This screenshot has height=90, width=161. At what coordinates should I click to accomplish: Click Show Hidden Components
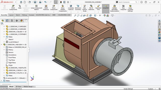[x=63, y=8]
